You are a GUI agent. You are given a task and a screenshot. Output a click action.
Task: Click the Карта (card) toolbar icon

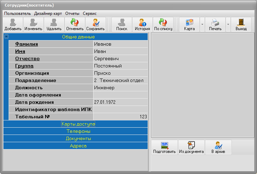189,25
